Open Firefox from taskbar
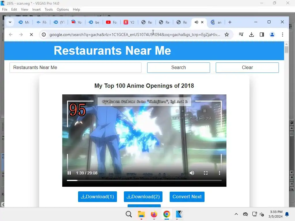 tap(154, 214)
